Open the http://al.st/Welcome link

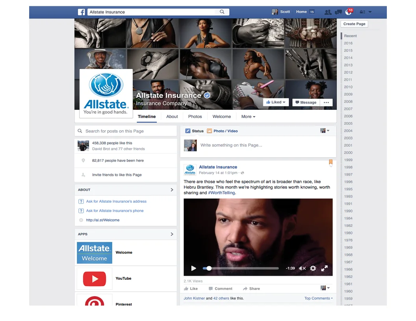point(103,220)
